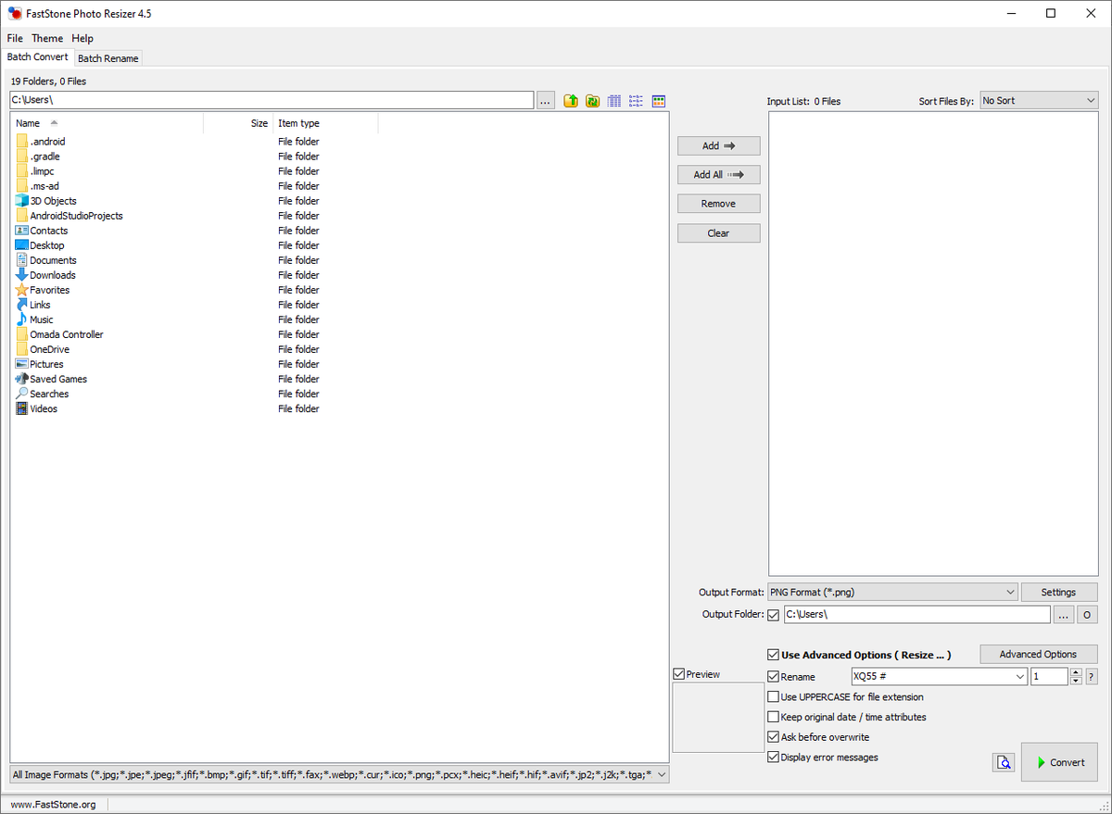Browse for source folder ellipsis button

[x=545, y=100]
